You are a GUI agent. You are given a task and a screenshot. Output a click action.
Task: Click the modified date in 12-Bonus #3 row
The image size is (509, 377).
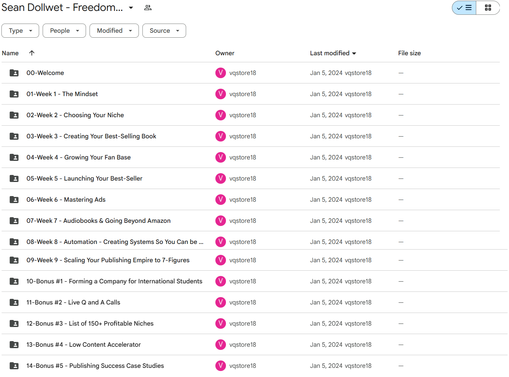(x=326, y=323)
